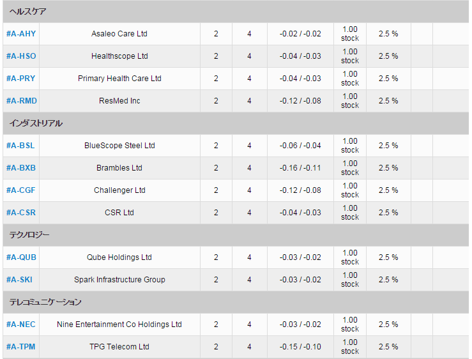Select the #A-CSR ticker link
472x359 pixels.
[x=21, y=212]
